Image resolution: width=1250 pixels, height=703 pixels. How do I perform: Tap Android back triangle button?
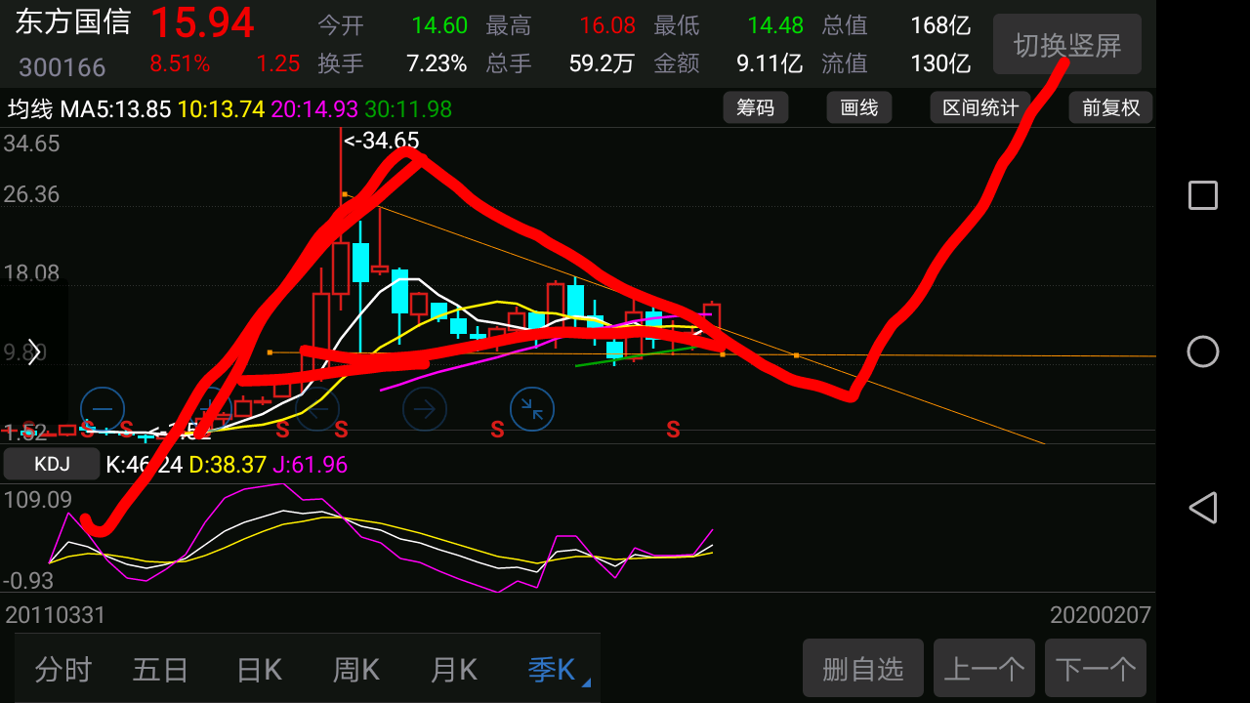[1202, 508]
